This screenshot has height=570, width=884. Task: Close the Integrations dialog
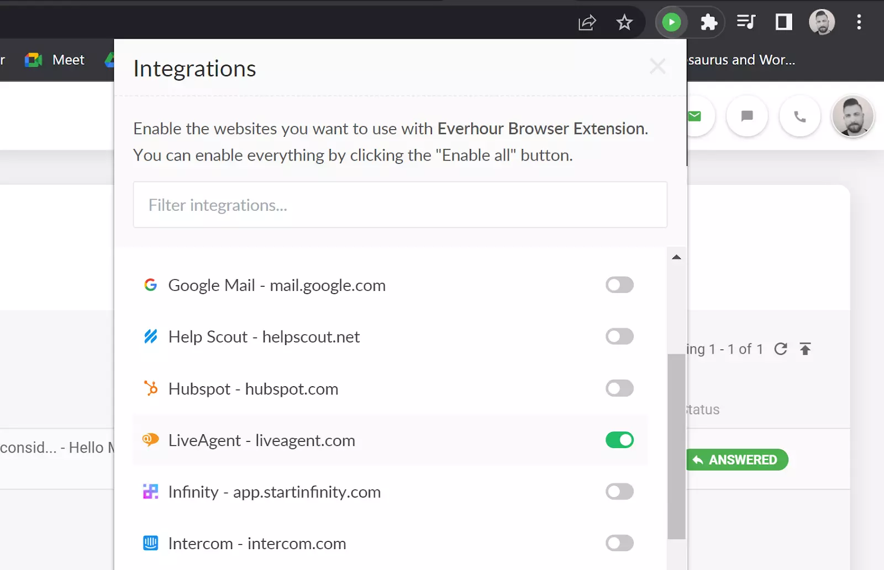[657, 66]
